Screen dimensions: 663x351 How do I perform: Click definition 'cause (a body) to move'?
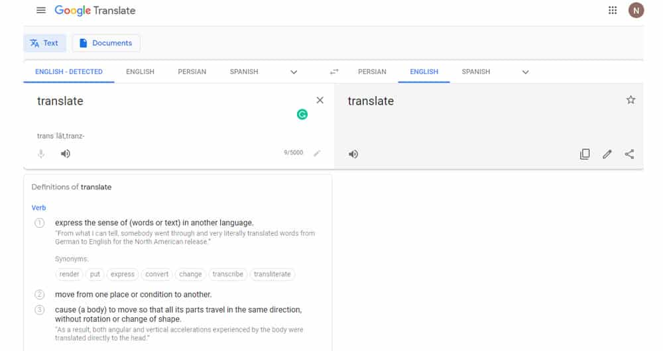point(178,315)
